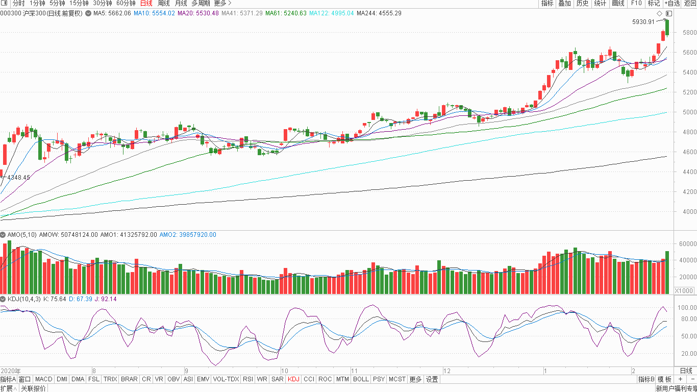Switch to 周线 weekly chart
Screen dimensions: 697x392
coord(163,3)
